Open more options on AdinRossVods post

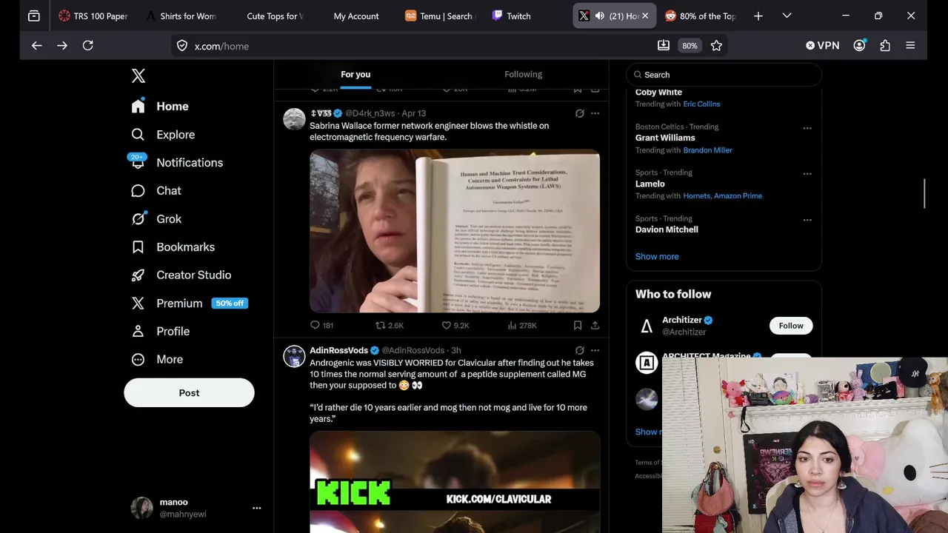(595, 350)
